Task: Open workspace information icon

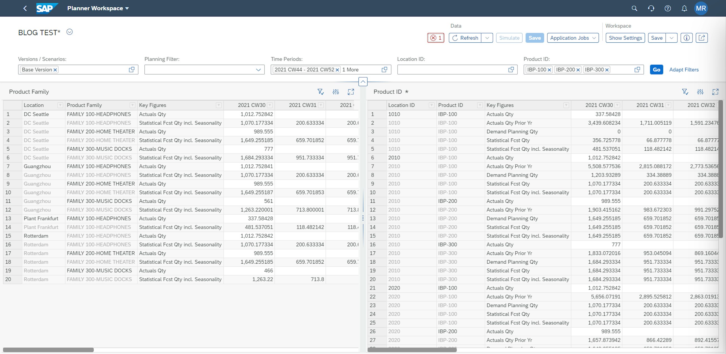Action: pos(687,38)
